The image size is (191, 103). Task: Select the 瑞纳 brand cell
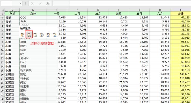pyautogui.click(x=33, y=42)
